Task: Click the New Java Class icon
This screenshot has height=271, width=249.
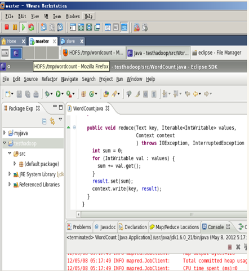Action: [x=92, y=94]
